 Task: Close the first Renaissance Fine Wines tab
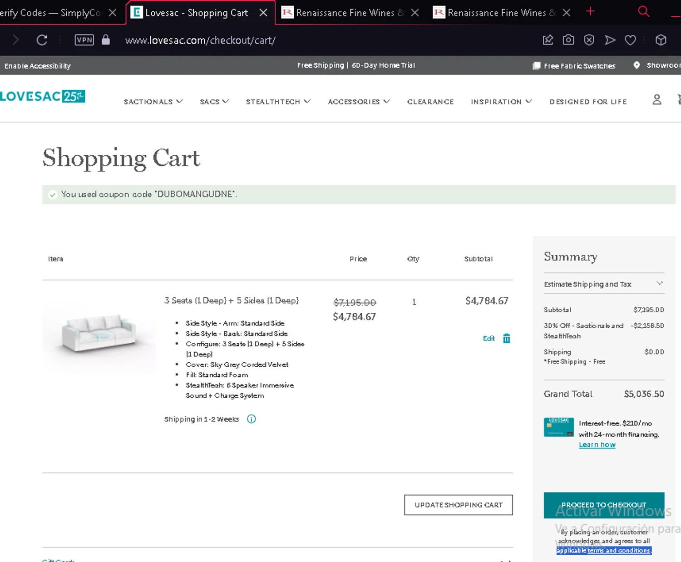tap(415, 13)
